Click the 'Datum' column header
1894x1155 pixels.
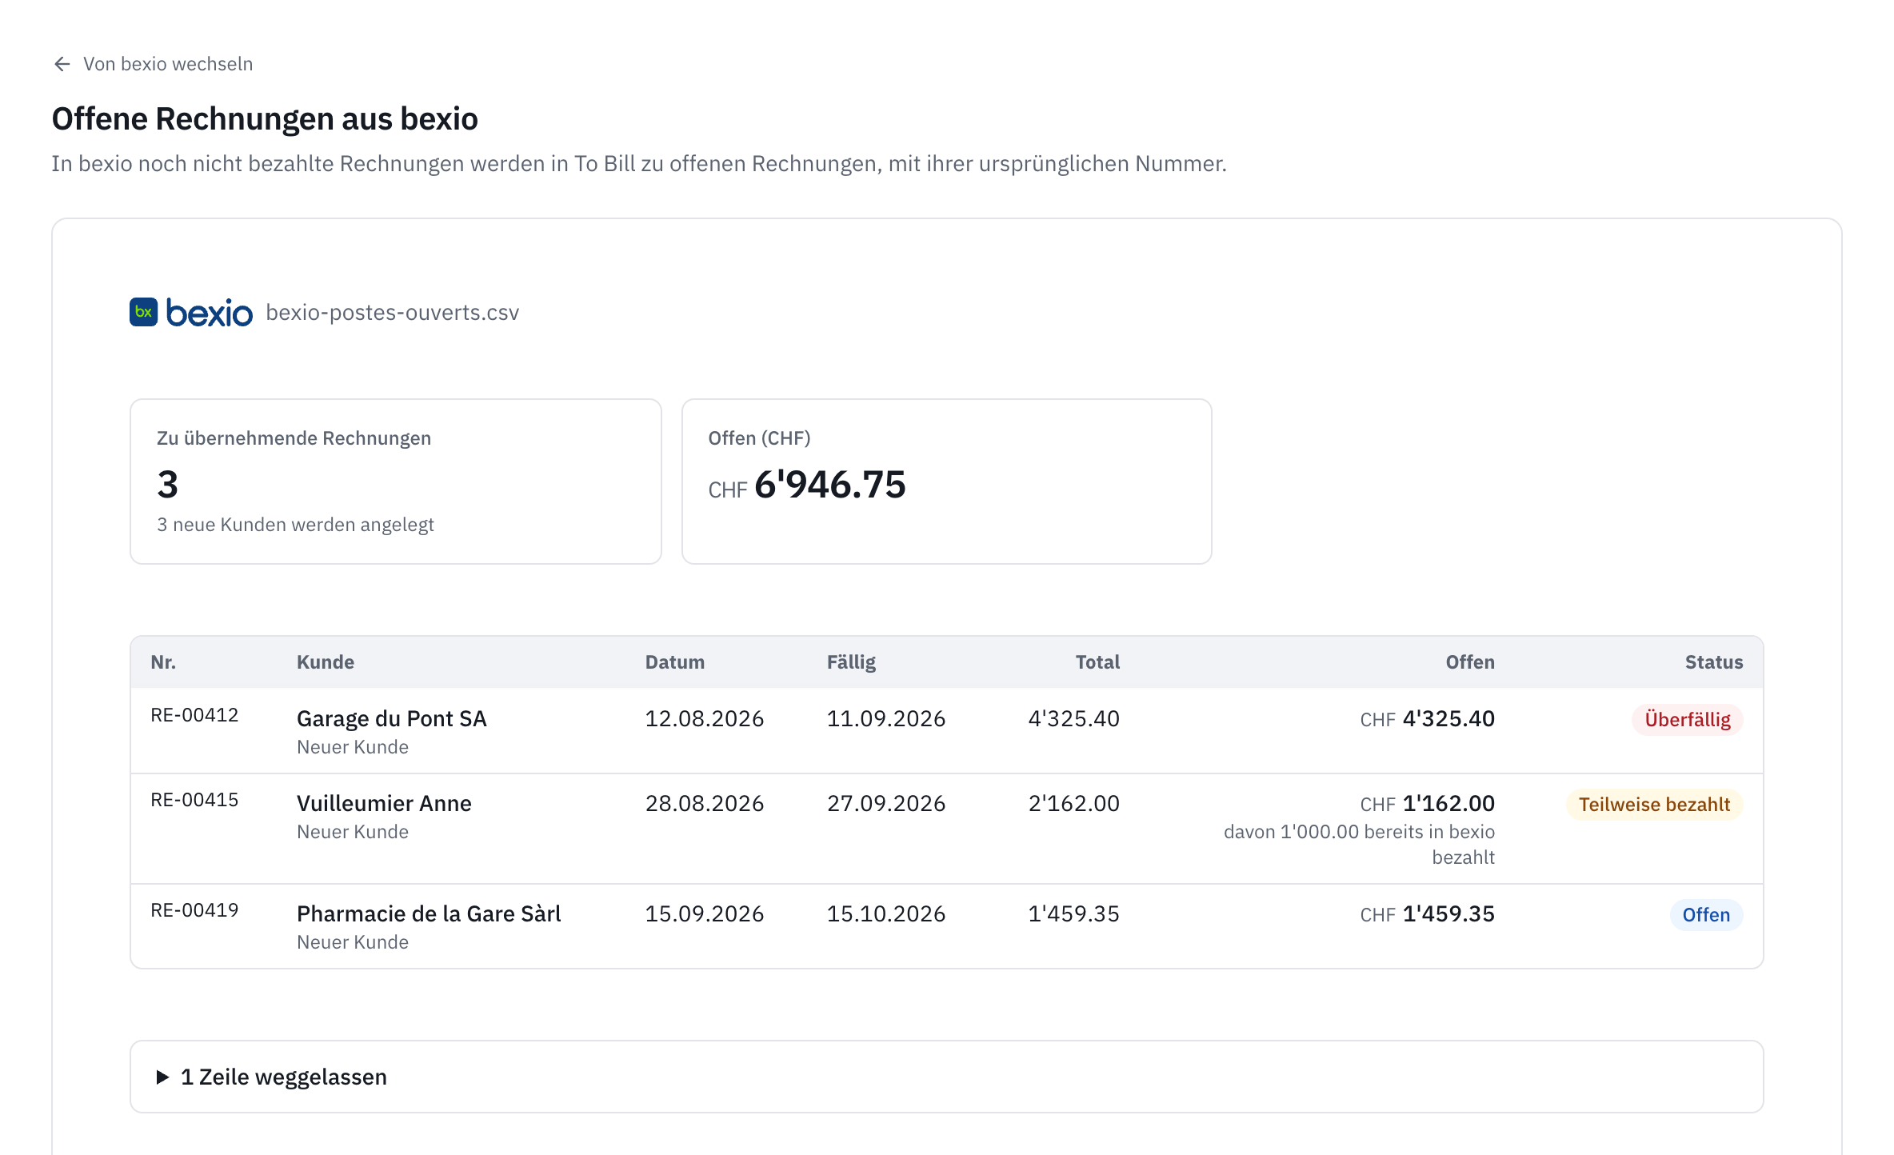pos(674,662)
